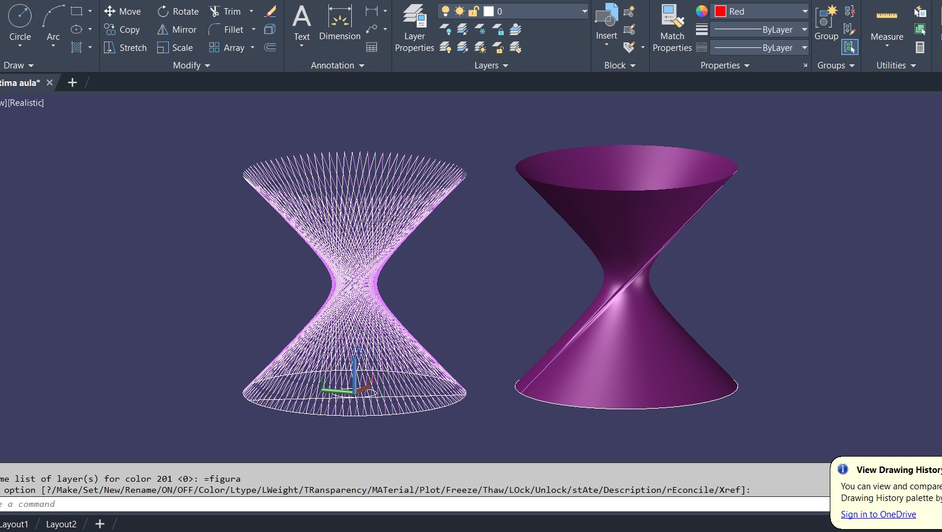Choose the Match Properties tool
Image resolution: width=942 pixels, height=532 pixels.
672,27
